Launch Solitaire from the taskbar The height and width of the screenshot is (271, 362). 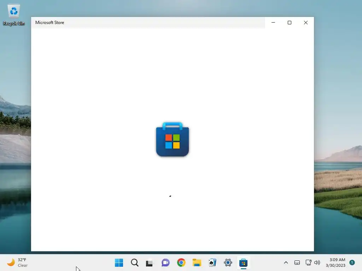tap(212, 263)
